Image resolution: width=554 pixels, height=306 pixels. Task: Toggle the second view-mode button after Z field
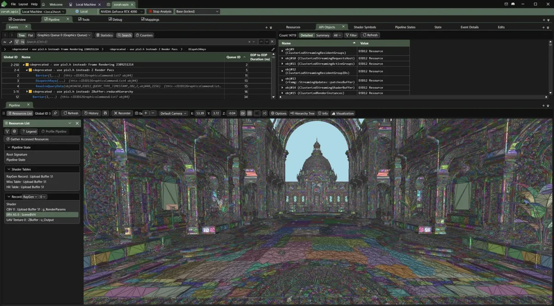250,113
